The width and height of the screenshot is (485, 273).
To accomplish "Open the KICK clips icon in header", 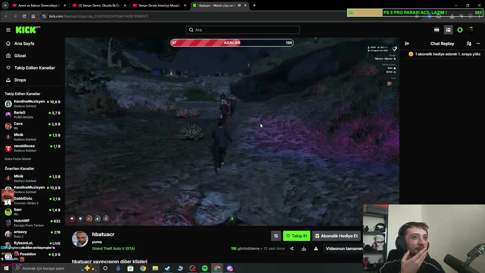I will (436, 30).
